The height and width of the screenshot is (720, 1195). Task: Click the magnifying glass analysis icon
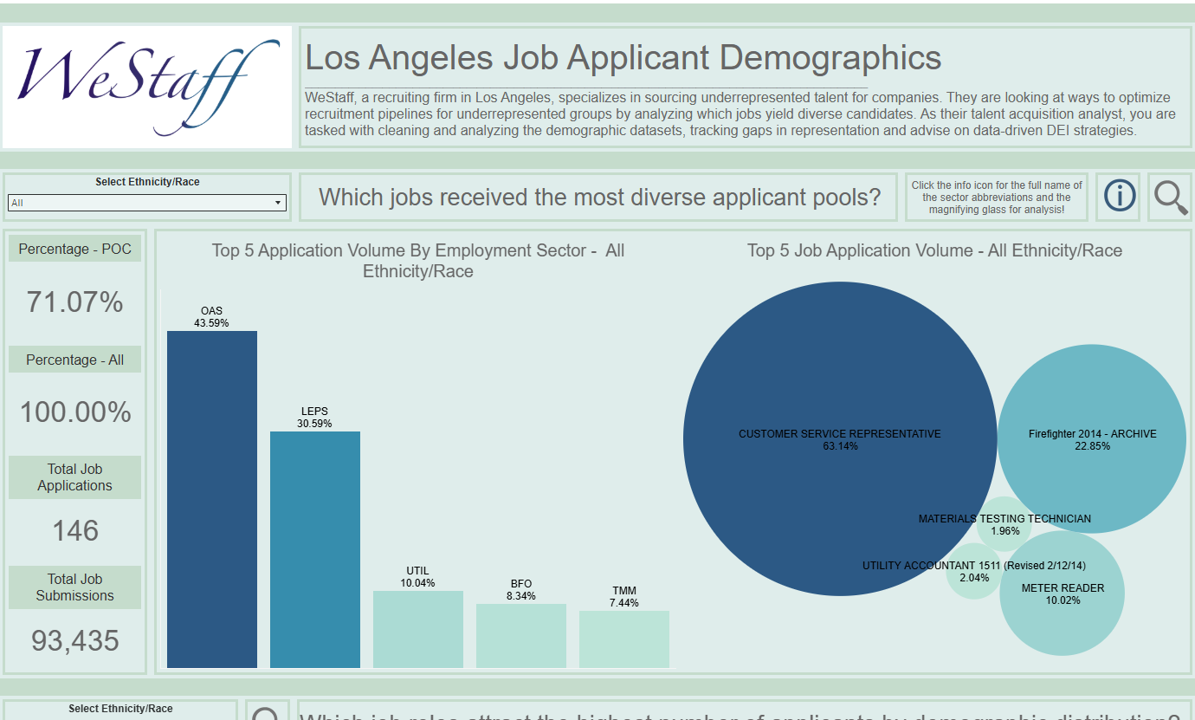1170,197
